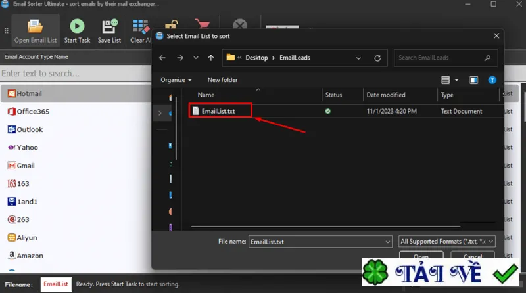
Task: Select Office365 in account type list
Action: tap(76, 112)
